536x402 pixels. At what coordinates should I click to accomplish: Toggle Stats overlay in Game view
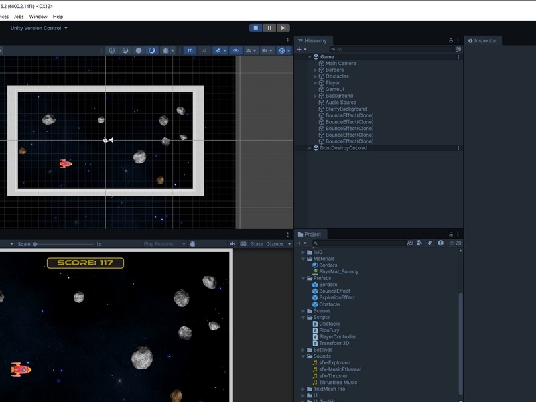pyautogui.click(x=257, y=244)
